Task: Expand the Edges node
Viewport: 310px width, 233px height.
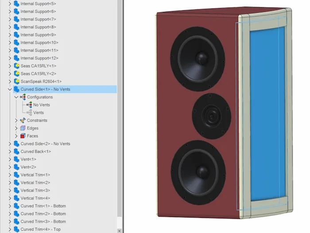Action: 16,128
